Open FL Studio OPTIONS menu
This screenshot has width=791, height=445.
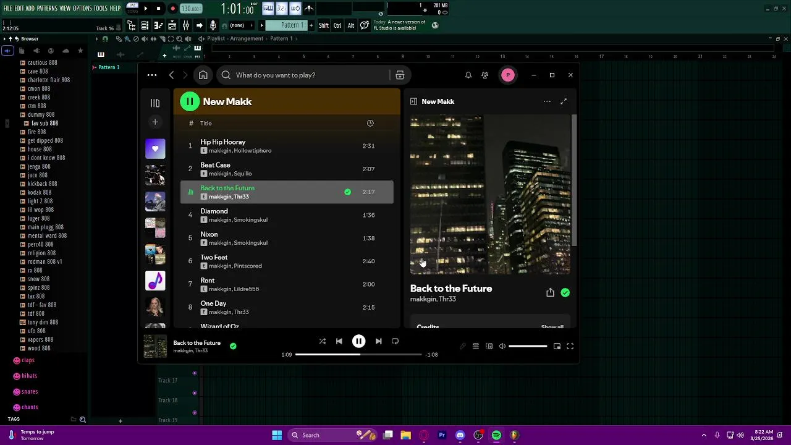82,8
